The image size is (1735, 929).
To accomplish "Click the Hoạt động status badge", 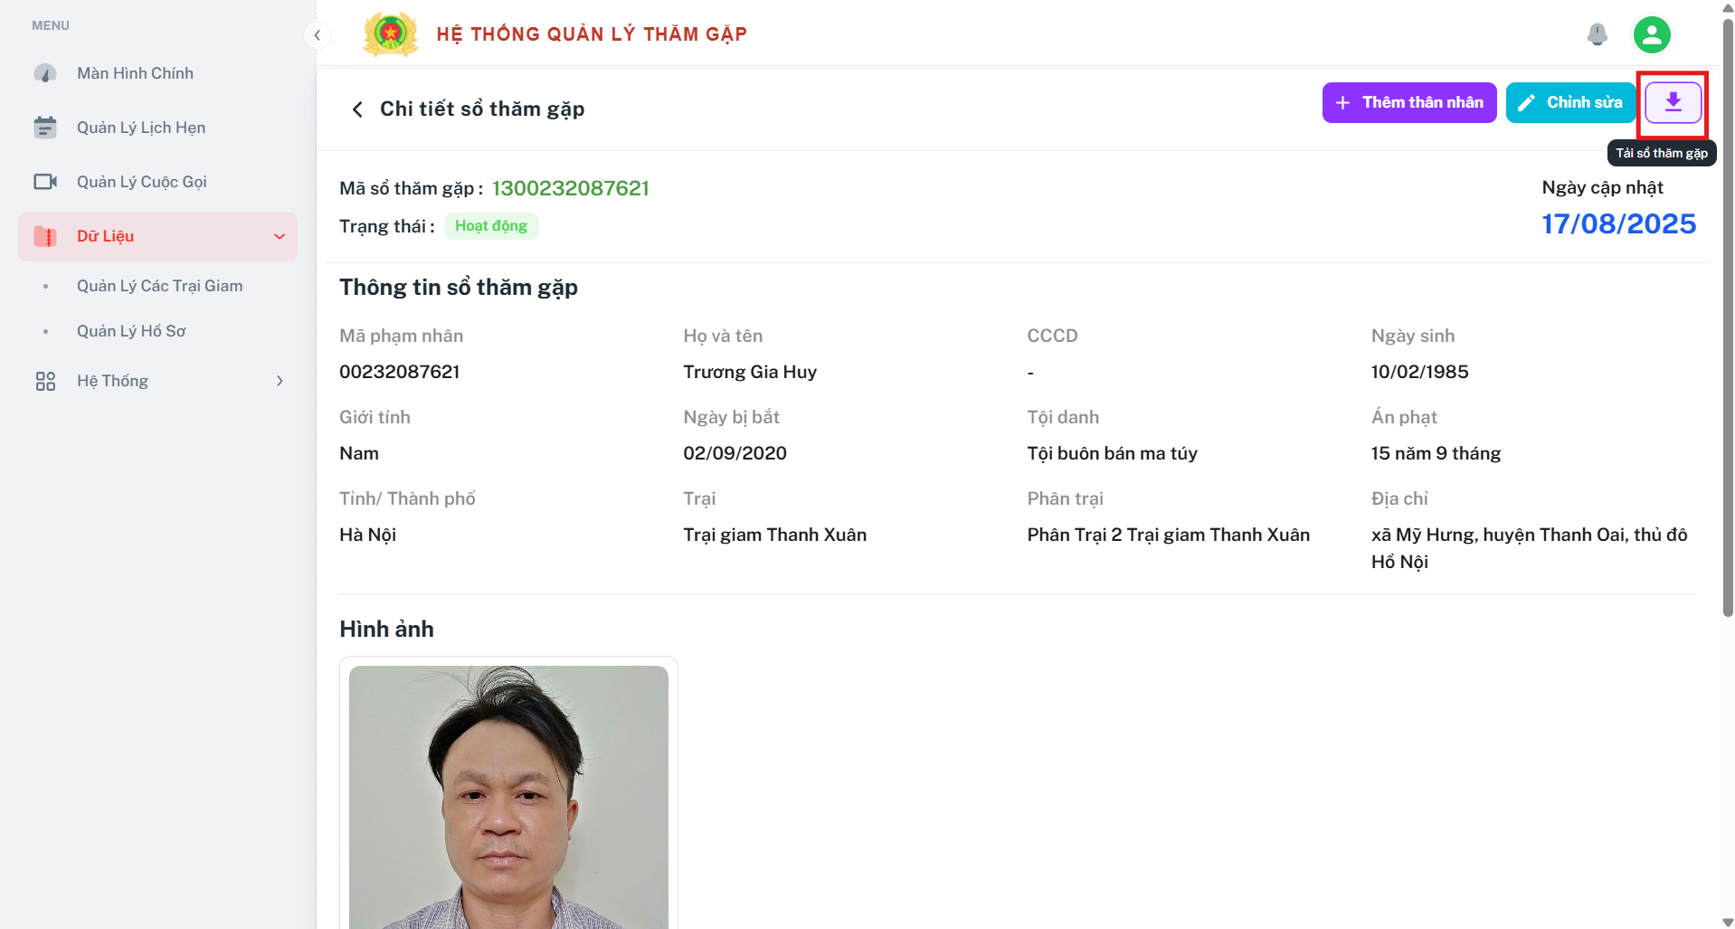I will (491, 226).
